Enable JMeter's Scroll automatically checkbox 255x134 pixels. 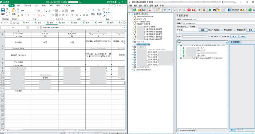pos(178,130)
